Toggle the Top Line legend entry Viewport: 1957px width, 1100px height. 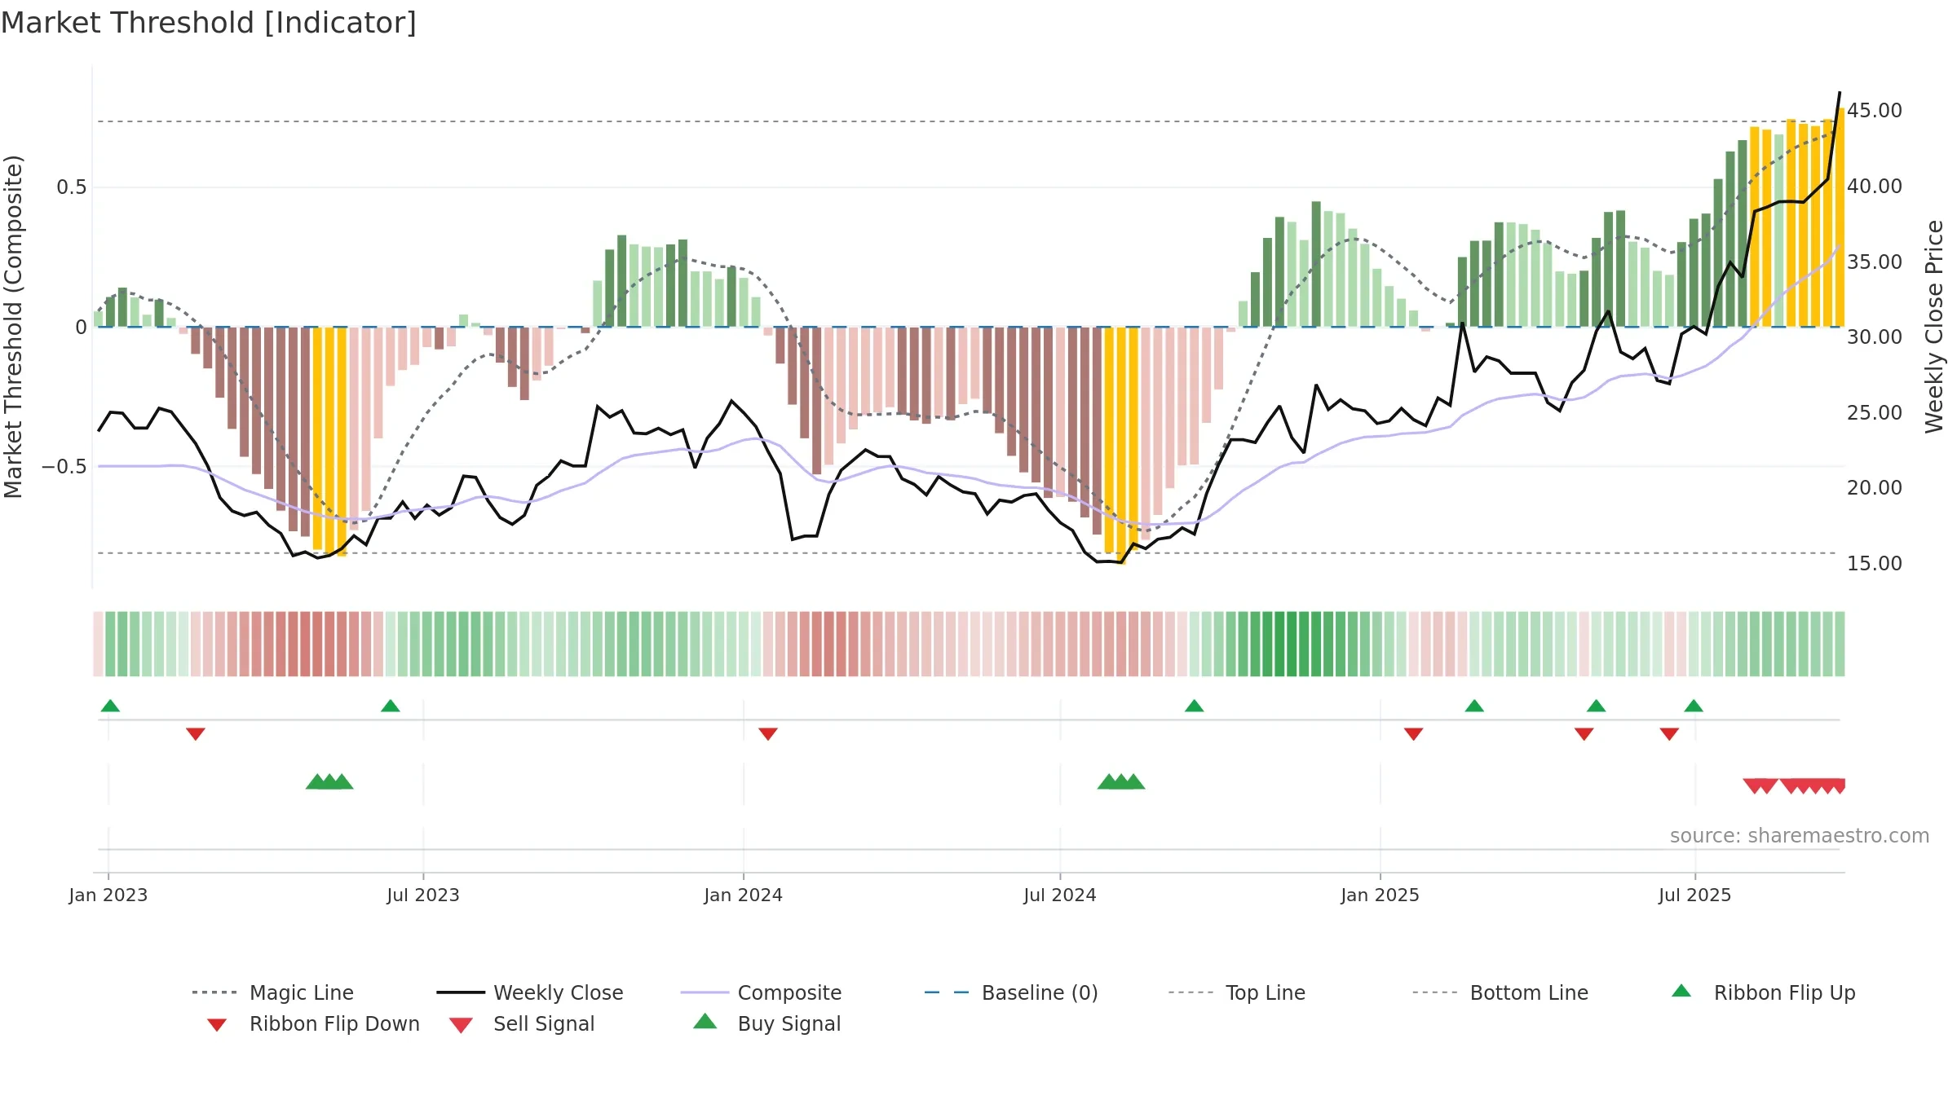point(1236,992)
